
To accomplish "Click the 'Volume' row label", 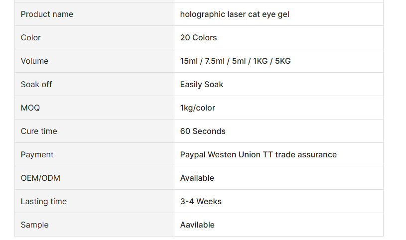I will click(x=34, y=61).
